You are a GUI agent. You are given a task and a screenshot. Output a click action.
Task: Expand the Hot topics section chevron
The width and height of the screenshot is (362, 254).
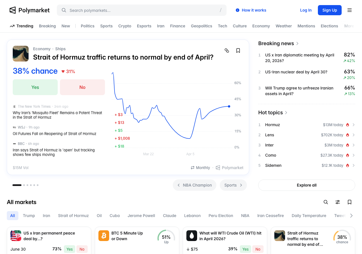point(286,113)
